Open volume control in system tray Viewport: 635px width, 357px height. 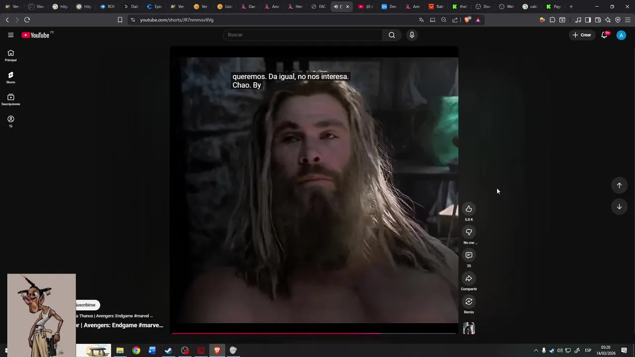560,351
